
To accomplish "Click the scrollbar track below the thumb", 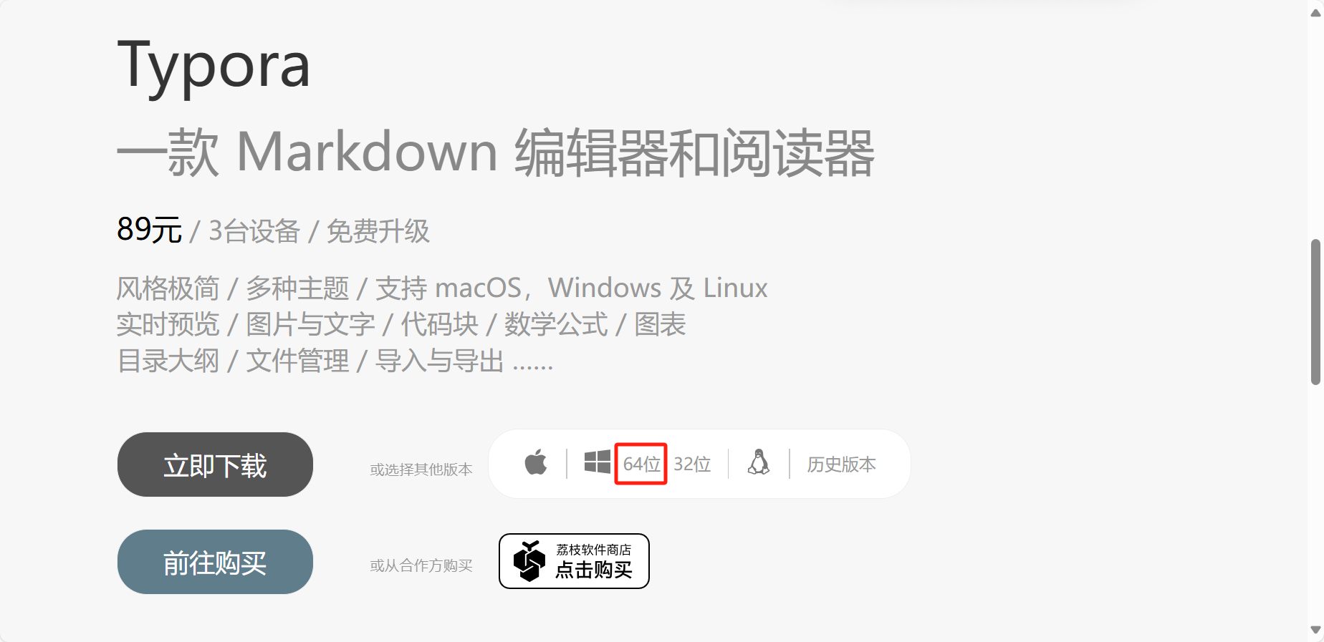I will pos(1315,501).
